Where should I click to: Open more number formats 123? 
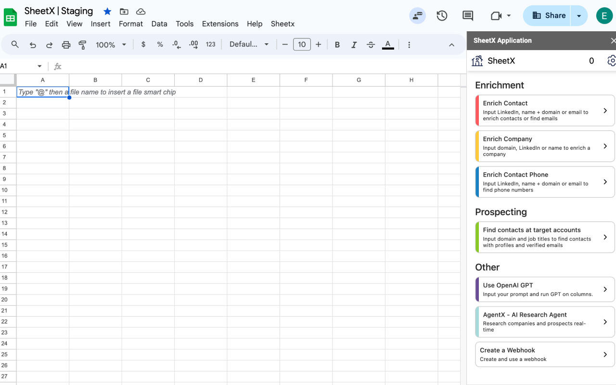[211, 44]
